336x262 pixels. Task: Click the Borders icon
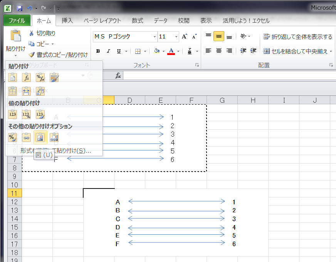(138, 51)
